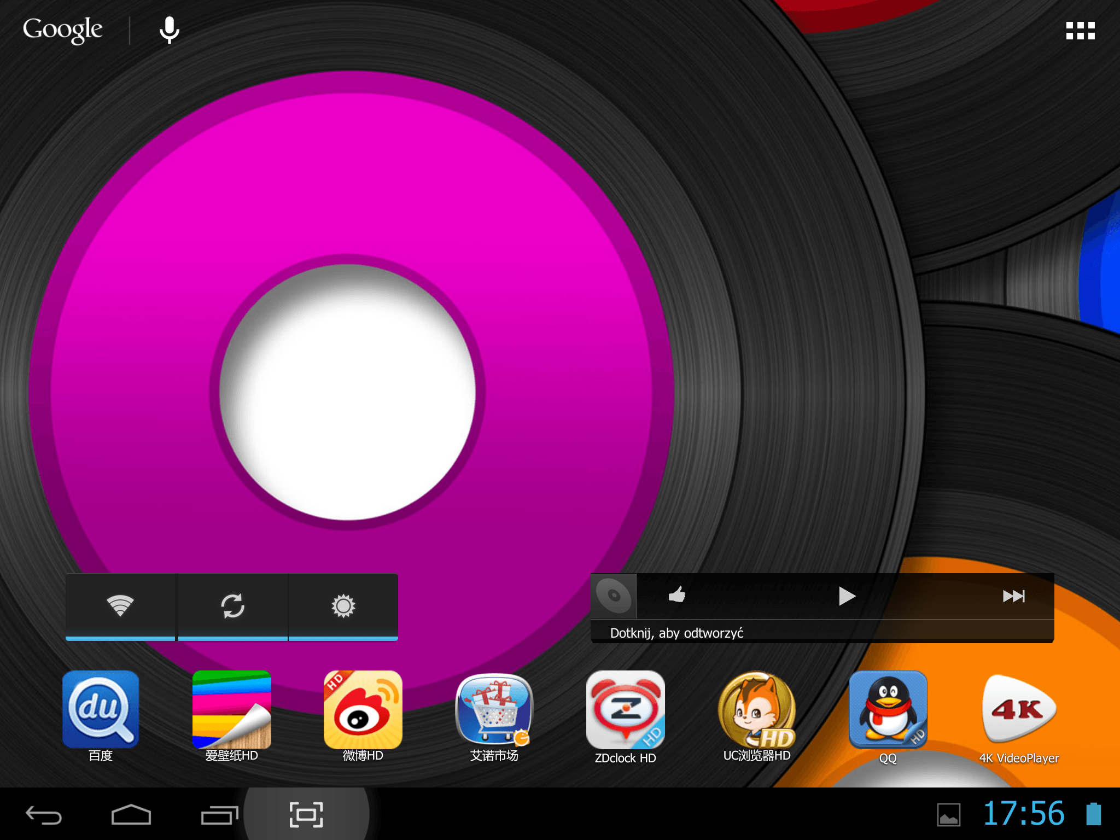Take a screenshot with the capture button

[x=306, y=815]
